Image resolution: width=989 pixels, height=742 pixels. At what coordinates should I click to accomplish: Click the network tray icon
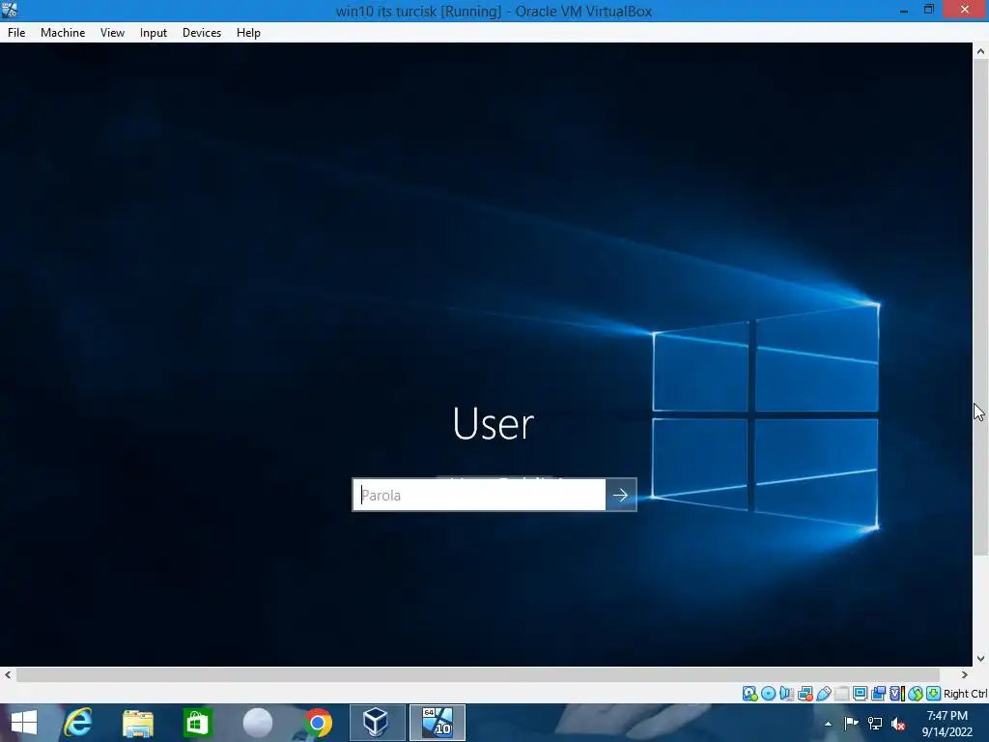point(875,724)
